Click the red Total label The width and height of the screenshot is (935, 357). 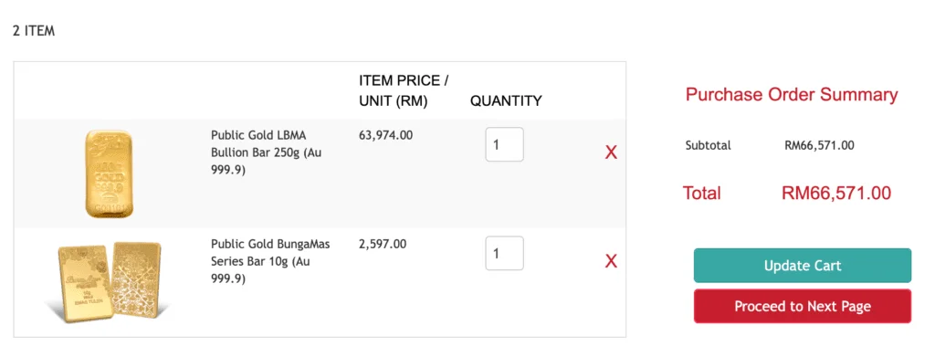pyautogui.click(x=702, y=193)
